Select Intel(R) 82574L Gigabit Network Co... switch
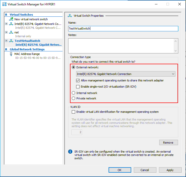 point(38,24)
